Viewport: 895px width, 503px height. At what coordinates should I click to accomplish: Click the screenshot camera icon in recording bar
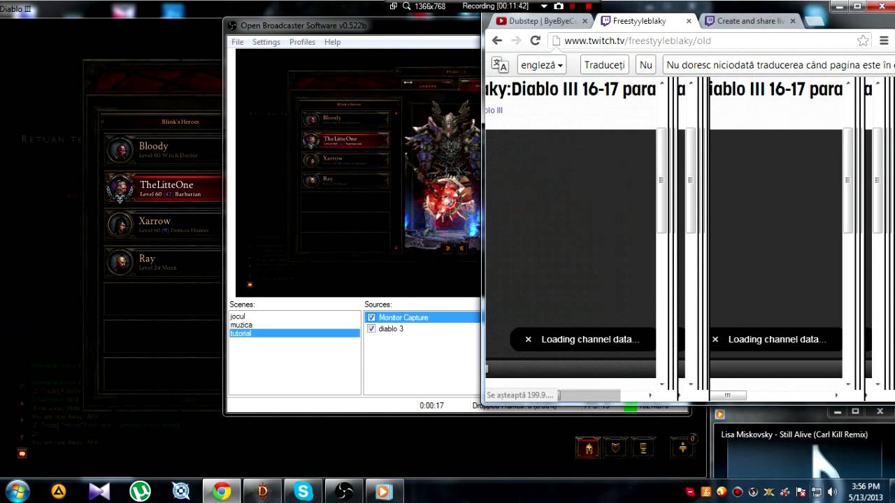click(557, 6)
